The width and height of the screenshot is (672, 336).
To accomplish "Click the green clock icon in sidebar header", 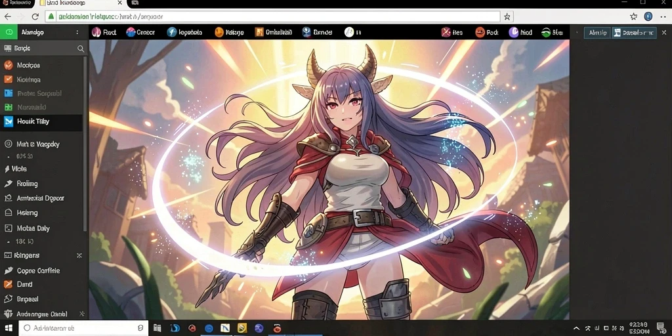I will click(x=9, y=32).
